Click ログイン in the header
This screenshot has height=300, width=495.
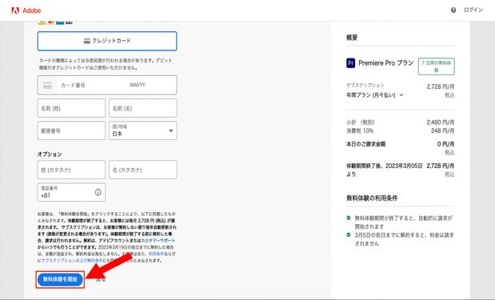coord(473,10)
